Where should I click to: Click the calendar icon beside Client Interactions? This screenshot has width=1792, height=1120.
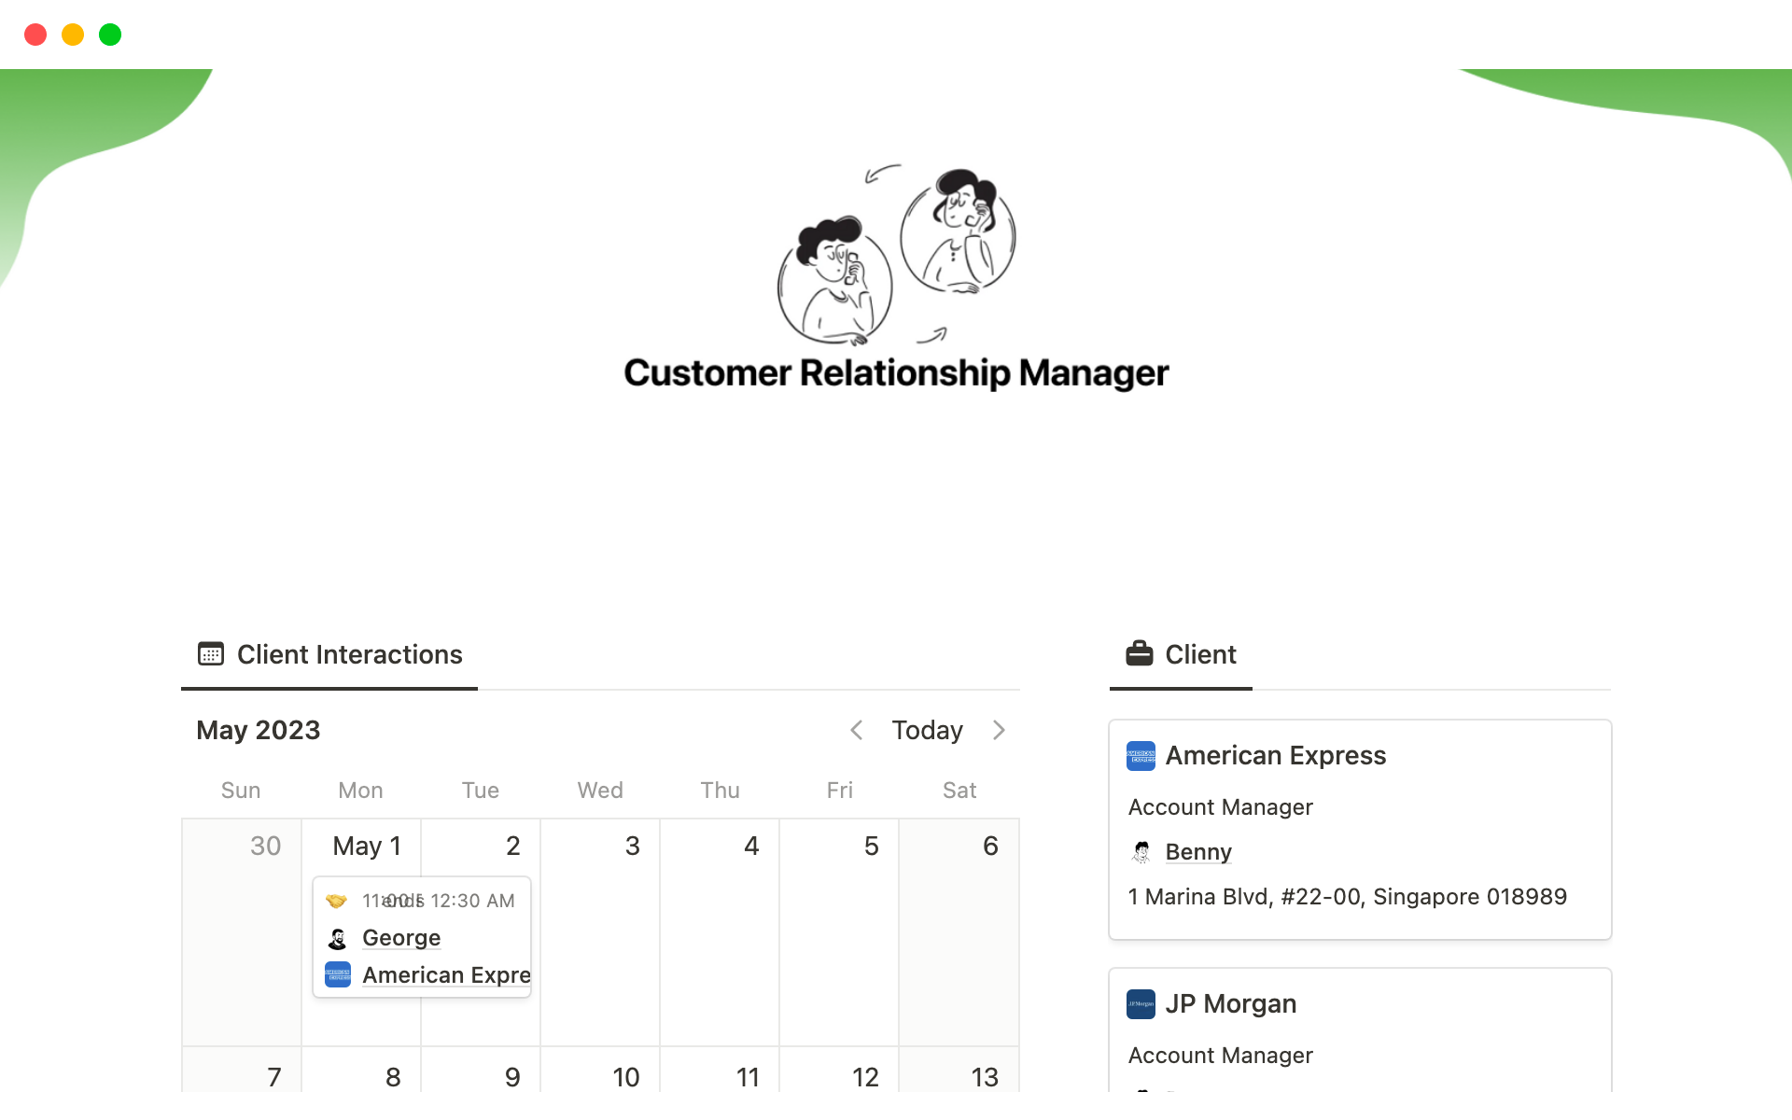click(211, 654)
